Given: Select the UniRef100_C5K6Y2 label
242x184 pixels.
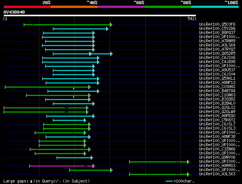Looking at the screenshot, I should [x=217, y=120].
